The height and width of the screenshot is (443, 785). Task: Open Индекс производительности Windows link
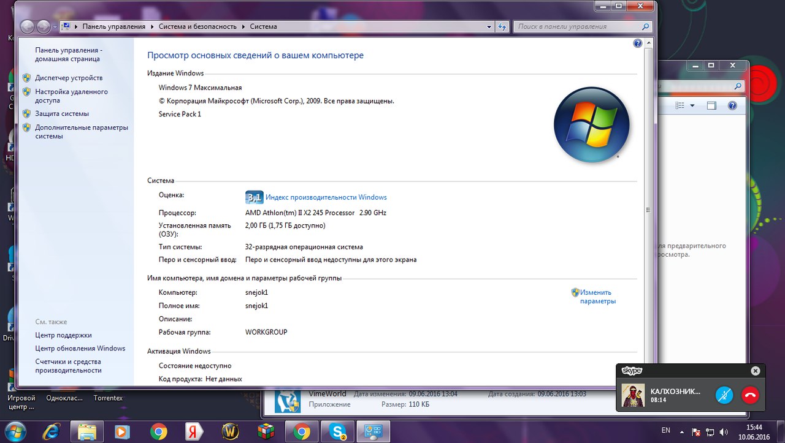click(326, 197)
